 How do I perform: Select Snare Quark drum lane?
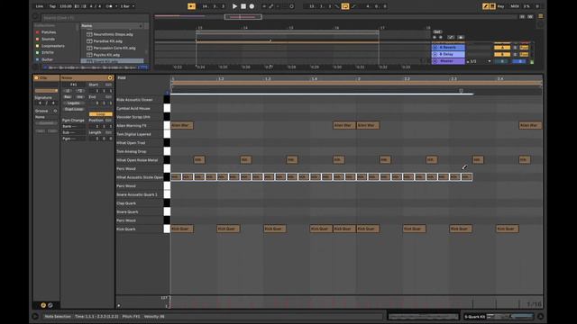tap(140, 212)
